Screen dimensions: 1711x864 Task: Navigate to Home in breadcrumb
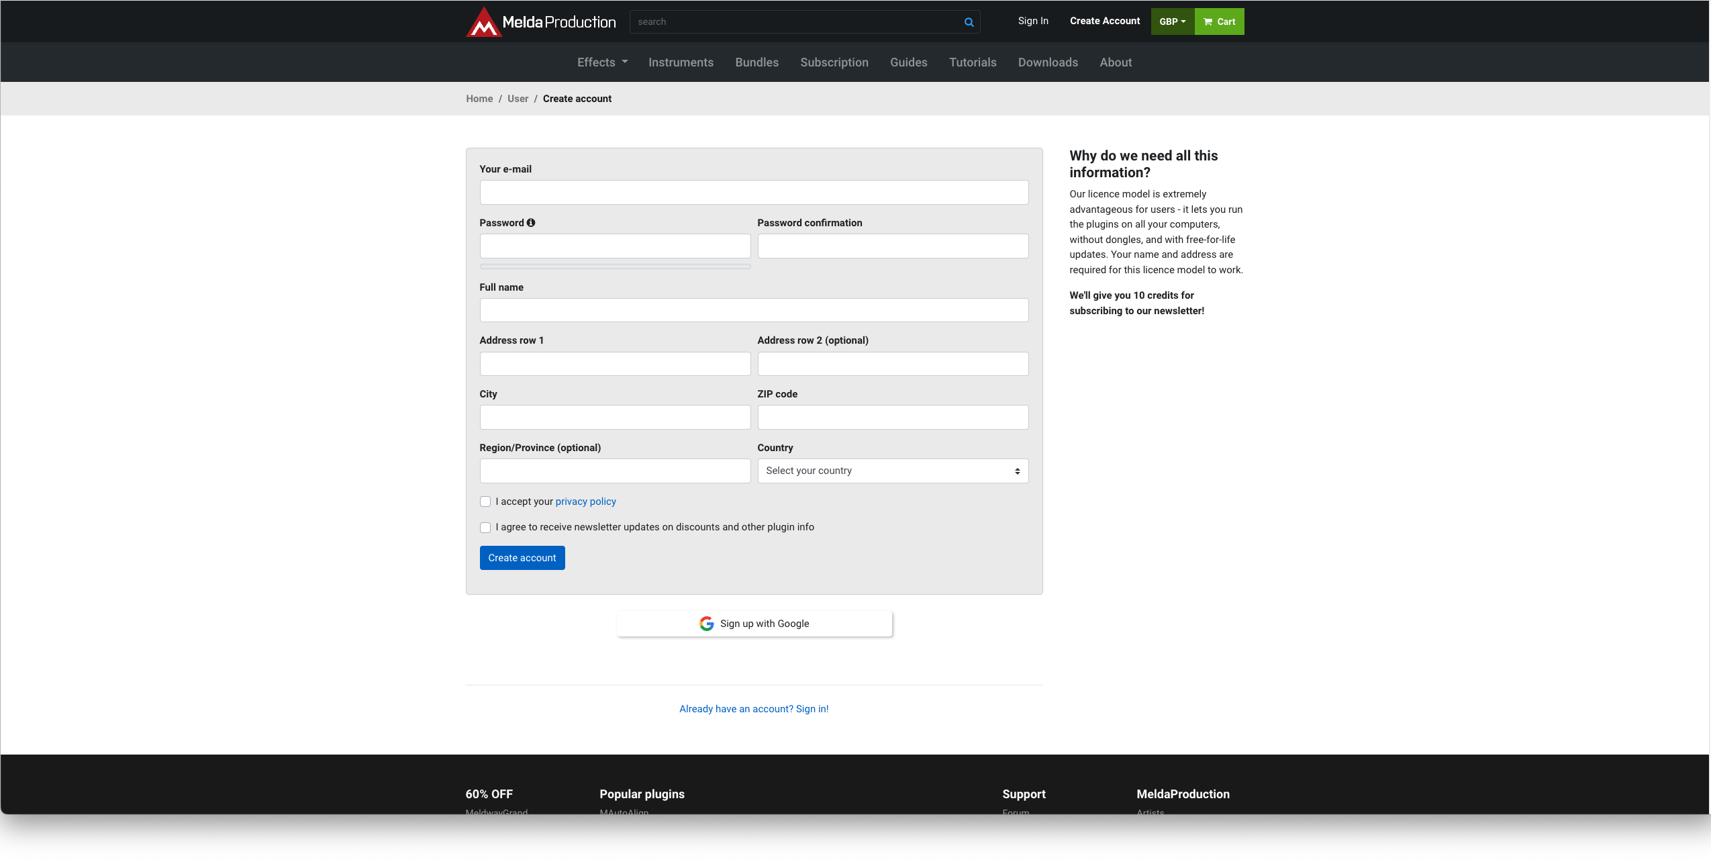479,99
